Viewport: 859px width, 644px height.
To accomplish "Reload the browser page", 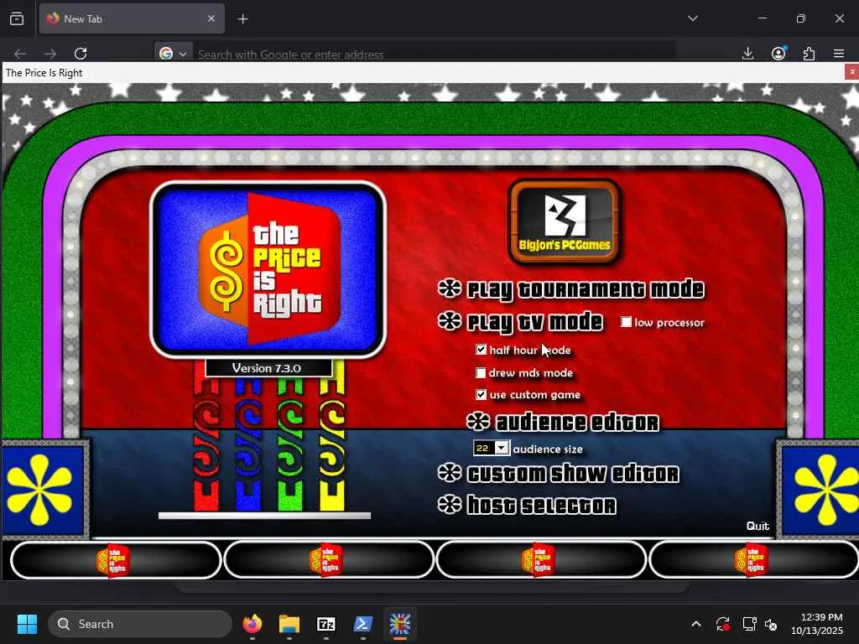I will point(81,54).
